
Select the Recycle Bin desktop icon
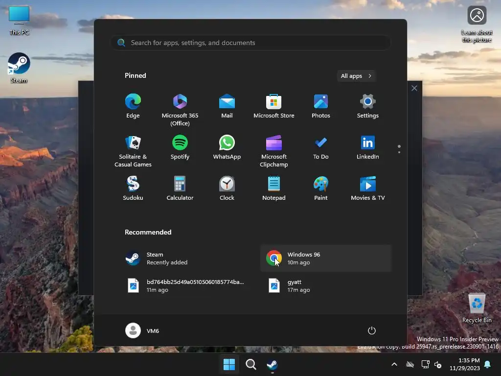pyautogui.click(x=477, y=308)
